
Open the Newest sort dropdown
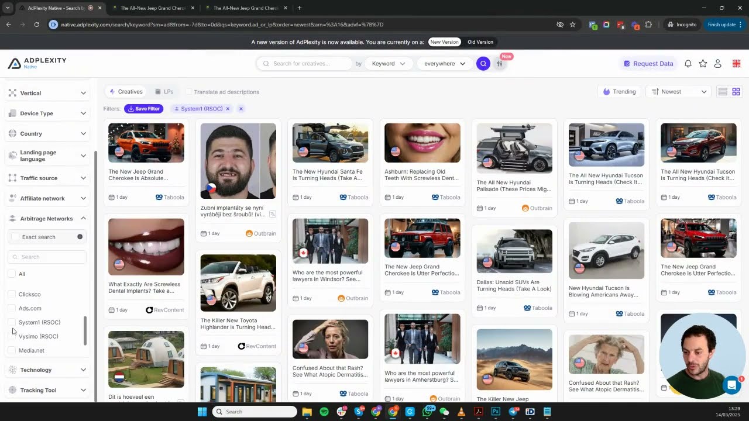pos(679,92)
